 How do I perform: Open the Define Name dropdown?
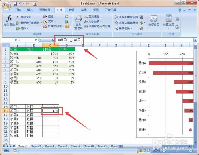click(93, 16)
